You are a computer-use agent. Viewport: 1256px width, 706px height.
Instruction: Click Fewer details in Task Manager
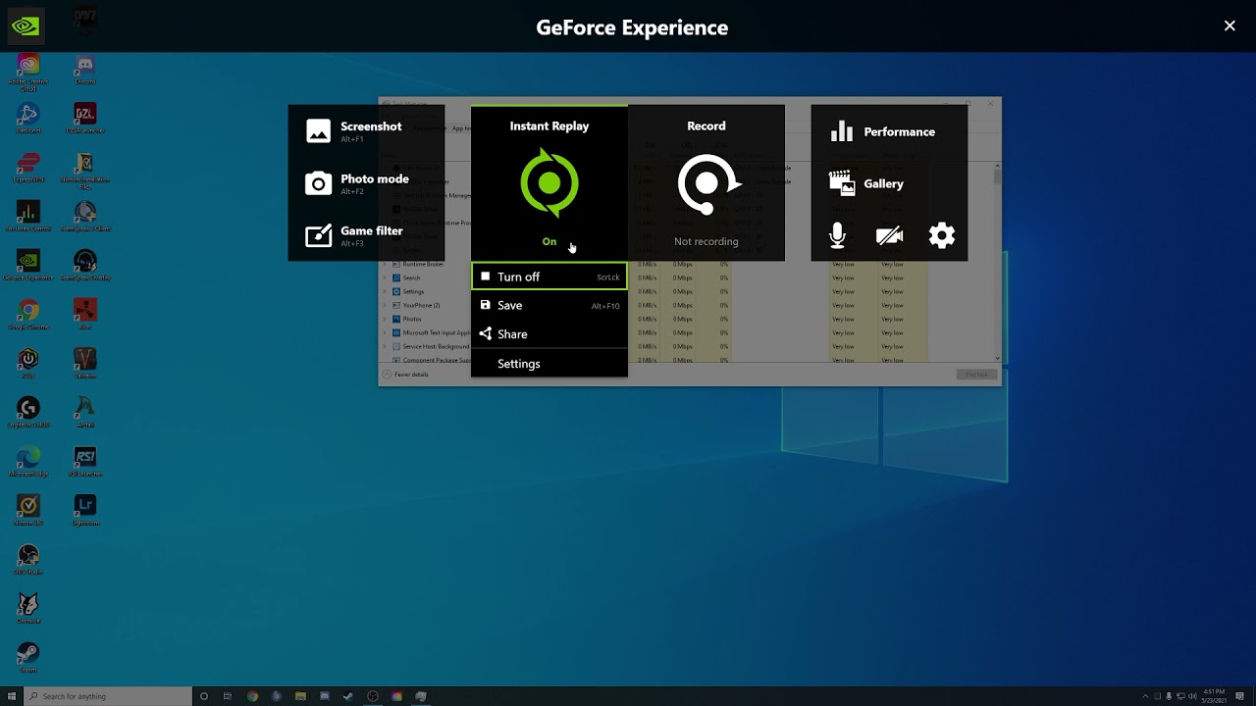[406, 375]
